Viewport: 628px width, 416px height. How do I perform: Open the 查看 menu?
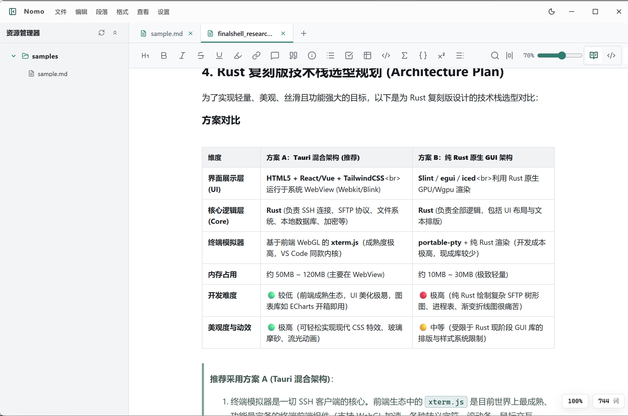click(143, 12)
